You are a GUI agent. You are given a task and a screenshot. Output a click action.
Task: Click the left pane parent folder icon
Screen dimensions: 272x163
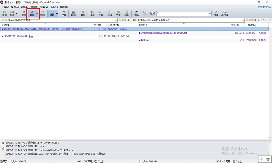(x=128, y=20)
